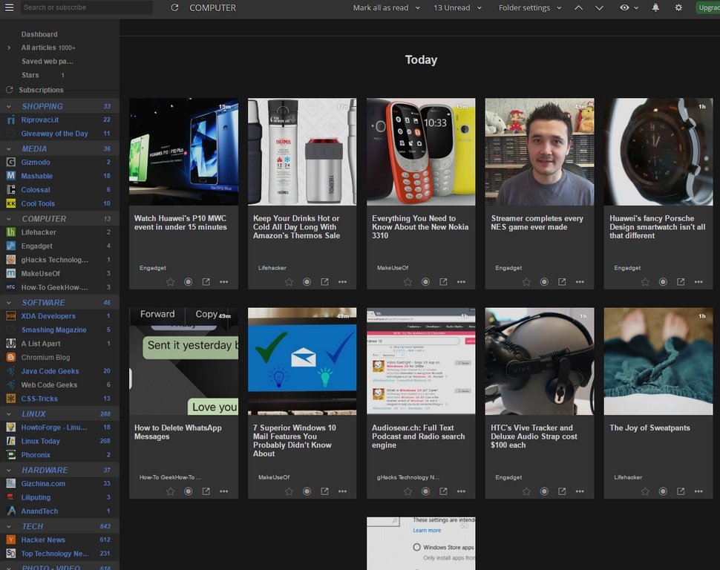Mark Delete WhatsApp Messages article as read

[189, 491]
